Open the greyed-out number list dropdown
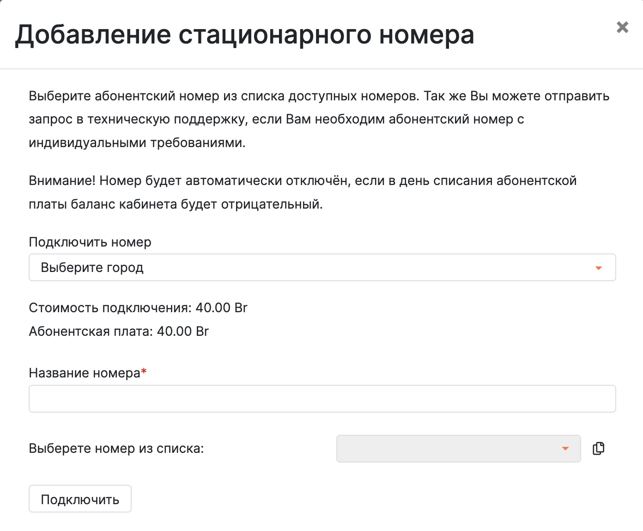Screen dimensions: 643x531 [458, 449]
